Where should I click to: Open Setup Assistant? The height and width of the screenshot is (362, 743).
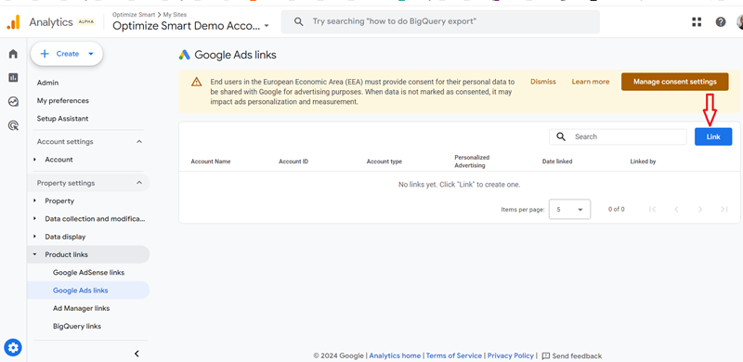(x=62, y=119)
